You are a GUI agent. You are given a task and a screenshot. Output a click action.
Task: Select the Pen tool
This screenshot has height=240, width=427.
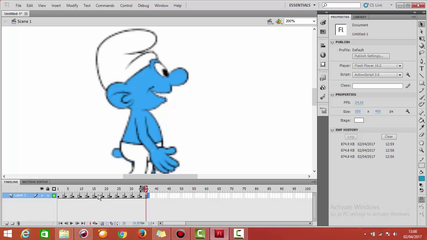(x=421, y=61)
